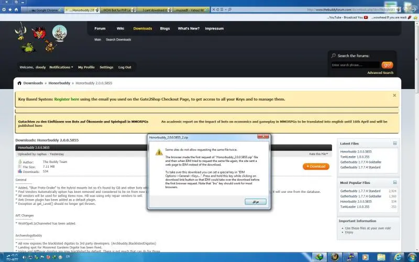Screen dimensions: 419x262
Task: Click the warning triangle icon in IDM dialog
Action: tap(159, 152)
